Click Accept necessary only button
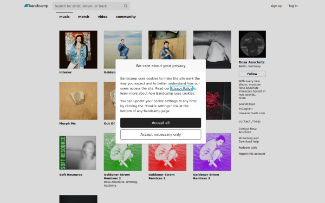Image resolution: width=325 pixels, height=203 pixels. tap(161, 134)
